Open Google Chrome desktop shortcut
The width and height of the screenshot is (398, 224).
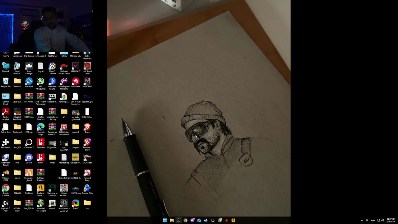tap(6, 190)
